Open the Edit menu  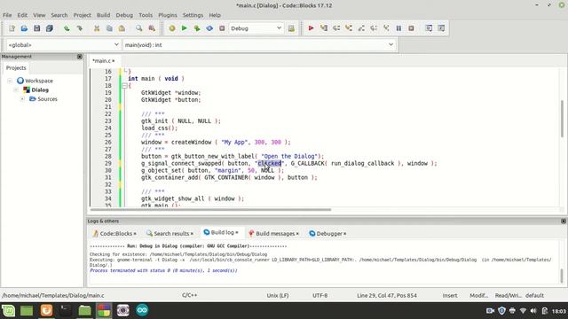(x=22, y=15)
